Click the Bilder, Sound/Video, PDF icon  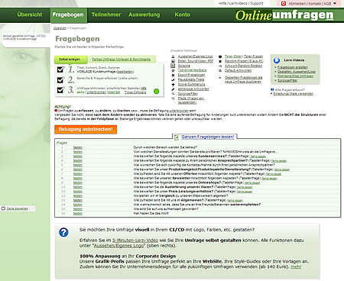[x=173, y=61]
